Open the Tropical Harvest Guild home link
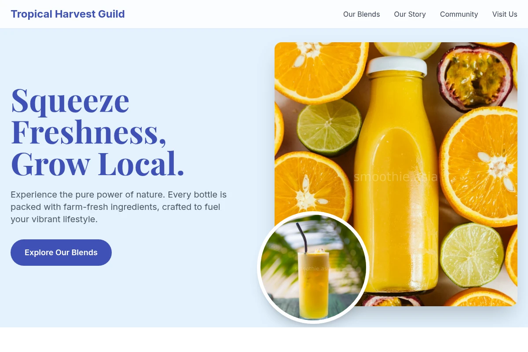This screenshot has height=352, width=528. pyautogui.click(x=68, y=14)
